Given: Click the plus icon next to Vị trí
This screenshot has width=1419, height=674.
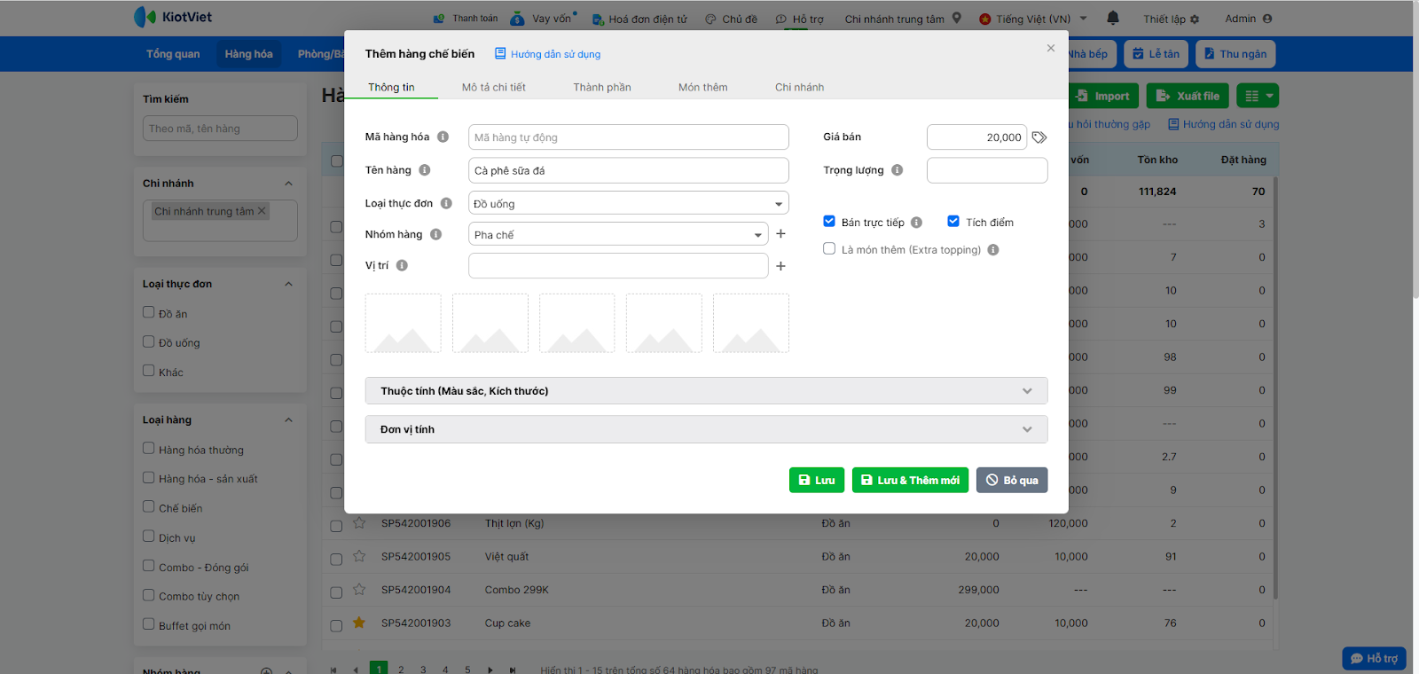Looking at the screenshot, I should click(x=780, y=266).
